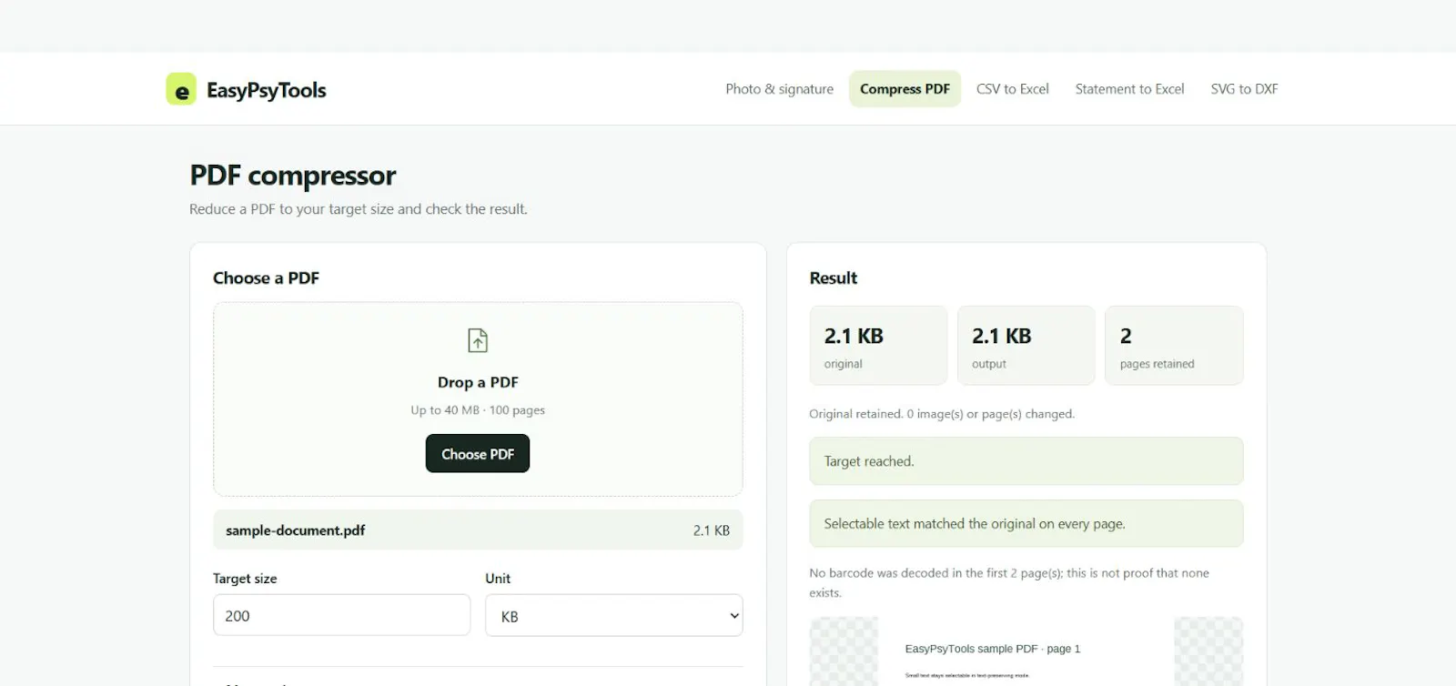Click the EasyPsyTools green logo icon
This screenshot has height=686, width=1456.
(181, 89)
